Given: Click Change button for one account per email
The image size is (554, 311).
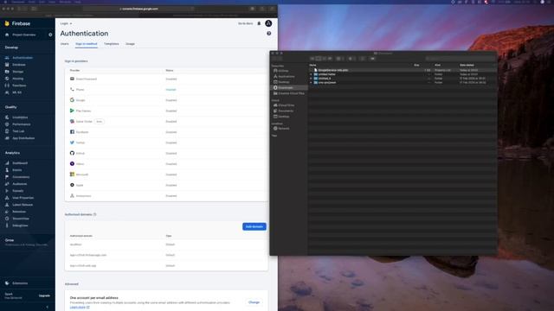Looking at the screenshot, I should tap(254, 302).
